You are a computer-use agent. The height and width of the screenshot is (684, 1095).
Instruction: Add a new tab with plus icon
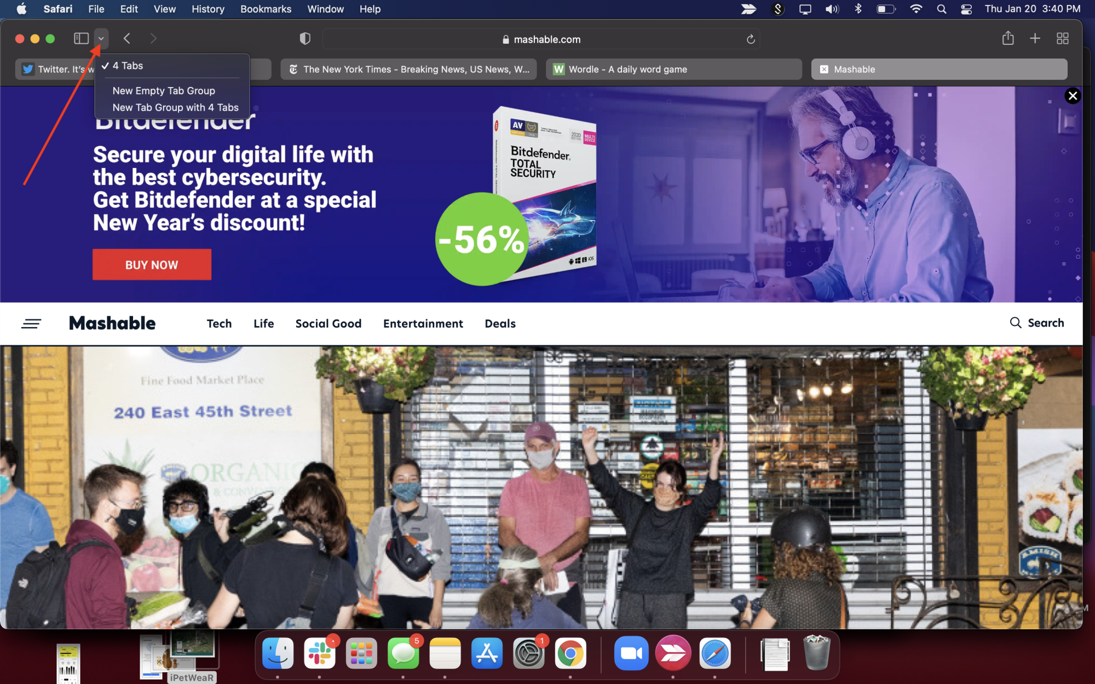click(x=1035, y=38)
